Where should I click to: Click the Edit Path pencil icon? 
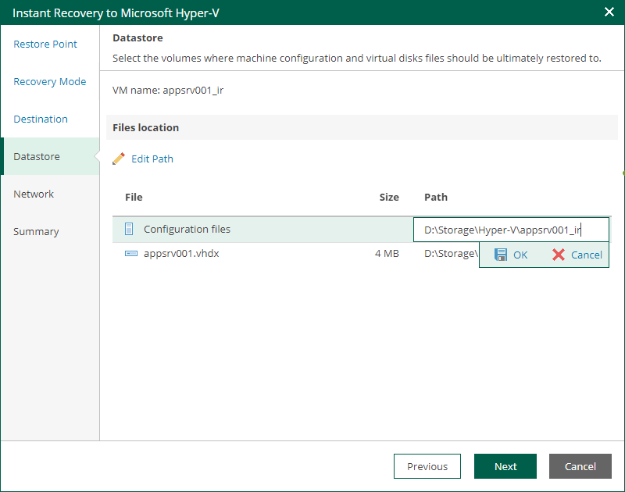(x=119, y=159)
